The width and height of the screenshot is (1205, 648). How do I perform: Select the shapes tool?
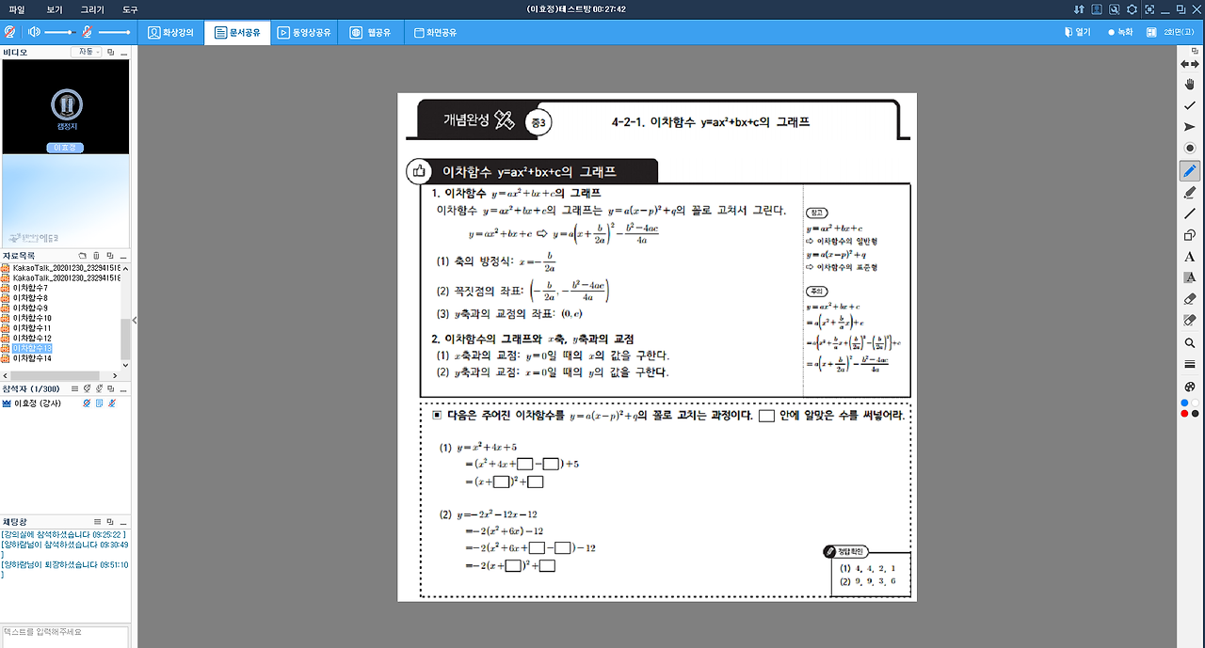[x=1190, y=235]
